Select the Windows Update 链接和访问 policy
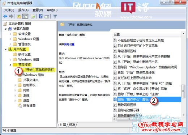188x135 pixels. click(147, 67)
